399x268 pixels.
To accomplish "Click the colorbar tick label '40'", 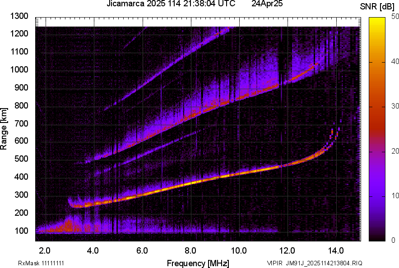I will [395, 61].
